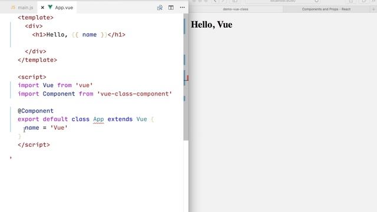This screenshot has width=377, height=212.
Task: Click the editor vertical scrollbar thumb
Action: [x=186, y=77]
